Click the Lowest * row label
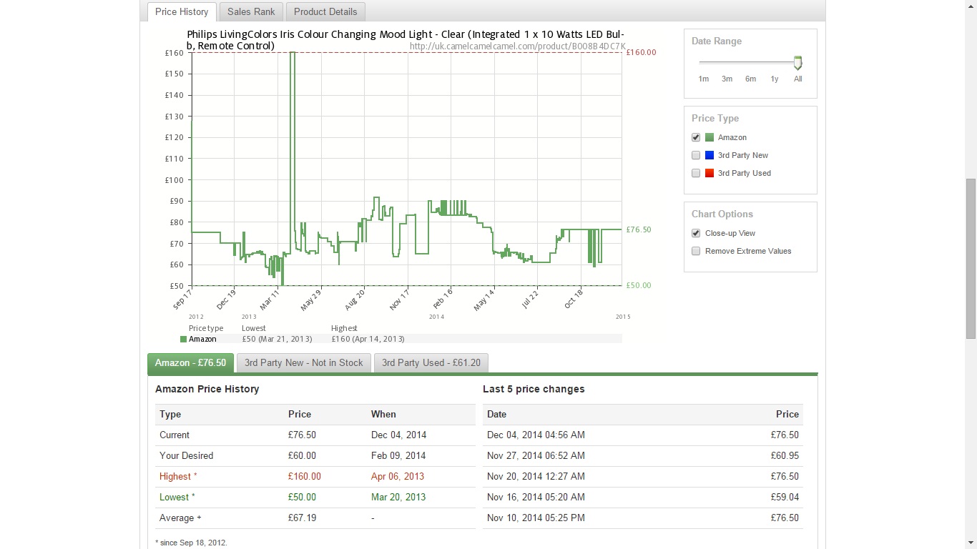977x549 pixels. point(177,497)
